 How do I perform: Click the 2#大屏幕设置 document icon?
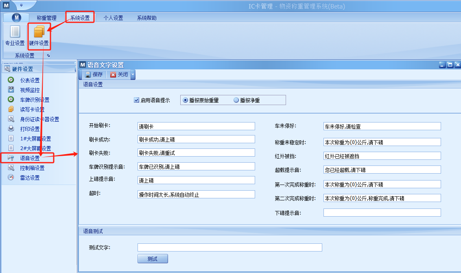pos(11,148)
